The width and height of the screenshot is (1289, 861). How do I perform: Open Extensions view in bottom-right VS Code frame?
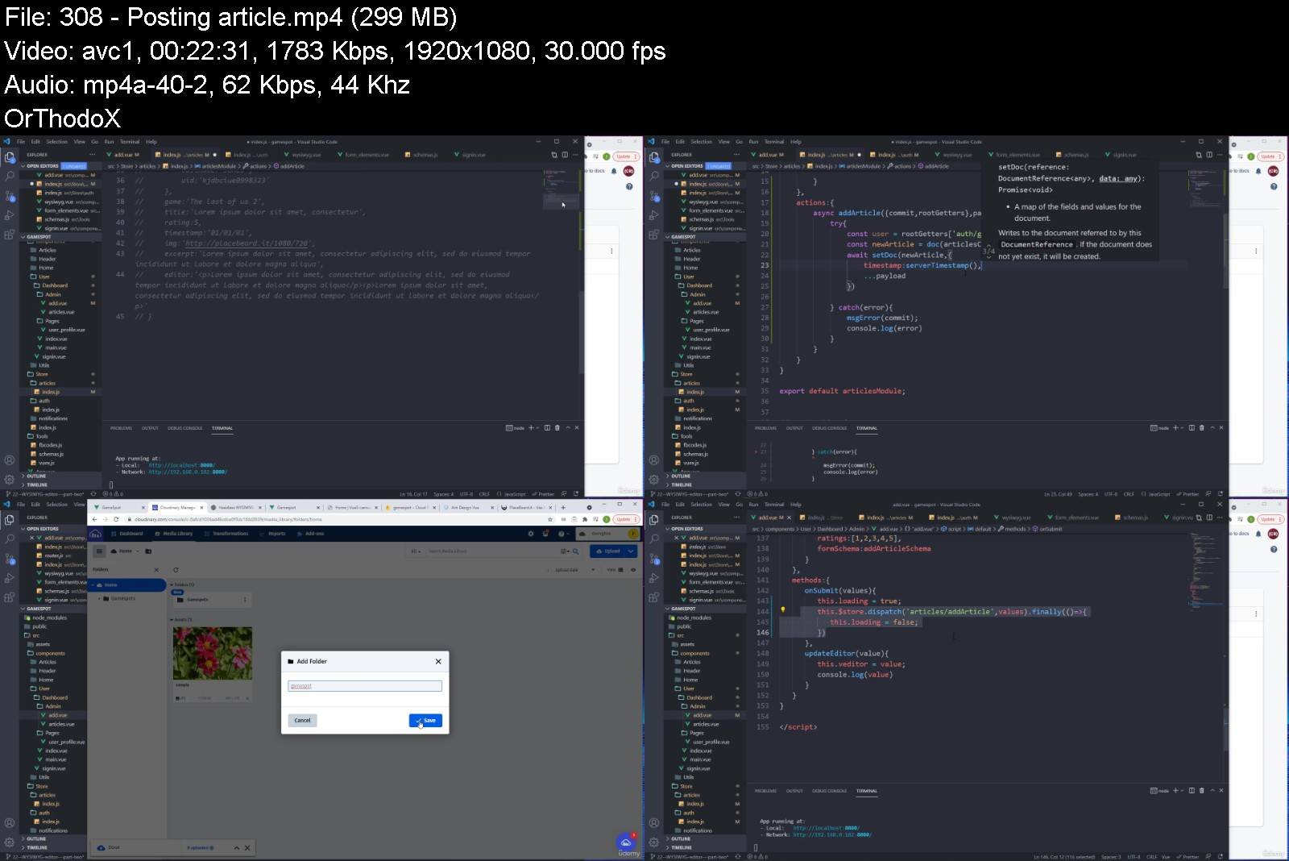(x=654, y=597)
